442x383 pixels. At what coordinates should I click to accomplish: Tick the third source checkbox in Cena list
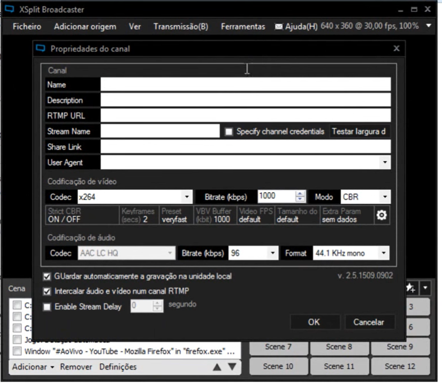pos(17,328)
